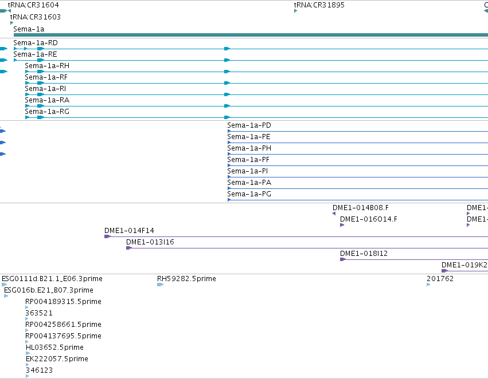488x379 pixels.
Task: Click RH59282.5prime EST label
Action: click(186, 279)
